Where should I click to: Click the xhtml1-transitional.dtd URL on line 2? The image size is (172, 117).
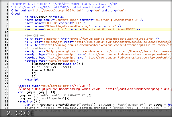tap(61, 7)
